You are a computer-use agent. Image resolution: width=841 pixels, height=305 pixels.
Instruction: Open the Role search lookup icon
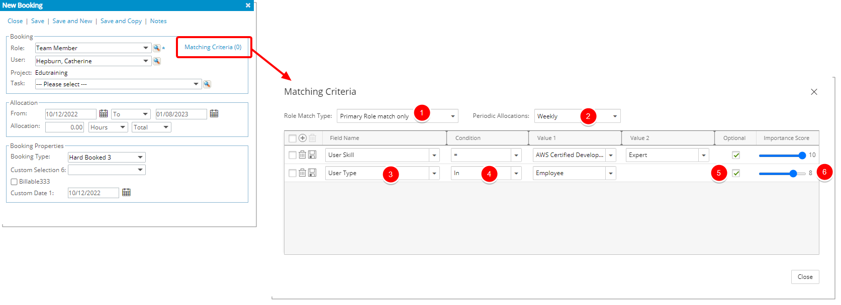(x=157, y=48)
